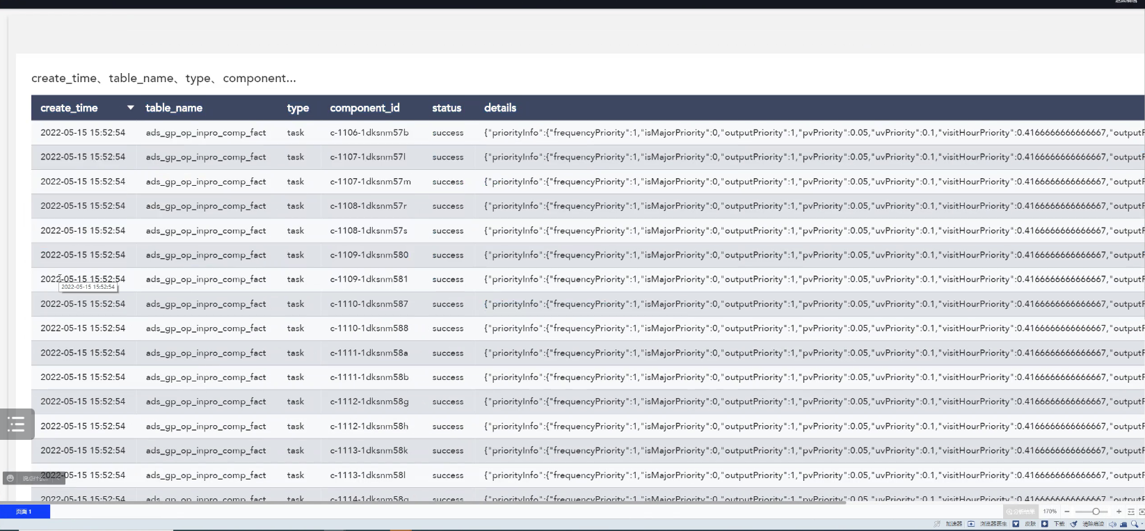1145x531 pixels.
Task: Sort by the component_id column header
Action: click(x=365, y=108)
